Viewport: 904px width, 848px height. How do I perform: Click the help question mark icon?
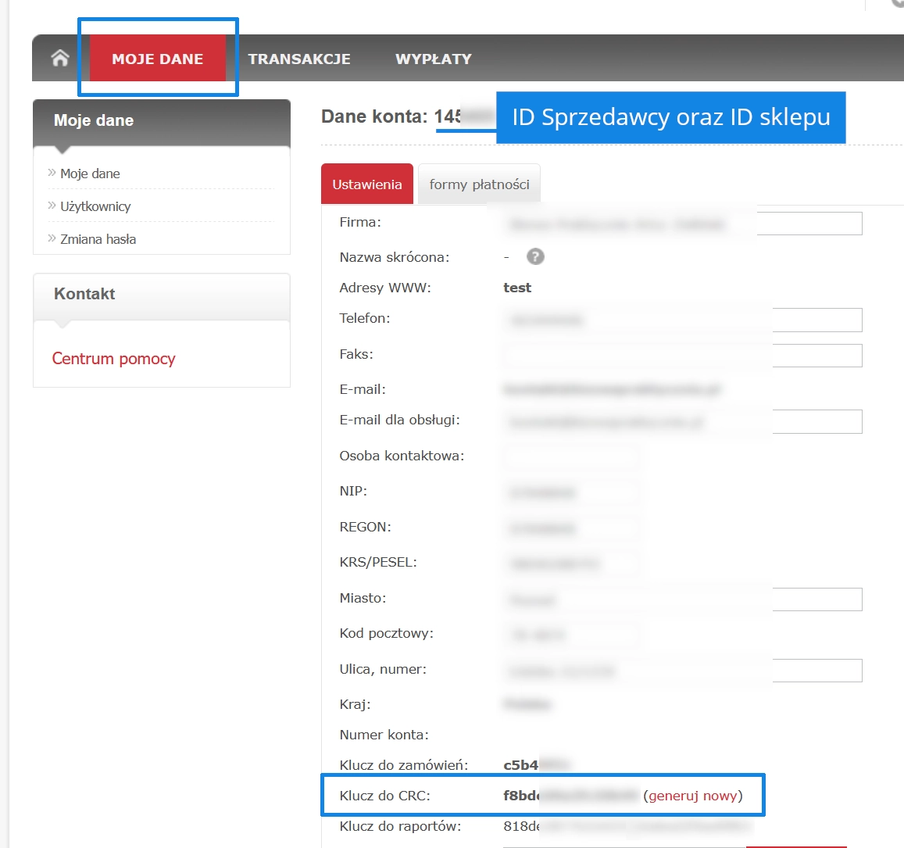535,257
